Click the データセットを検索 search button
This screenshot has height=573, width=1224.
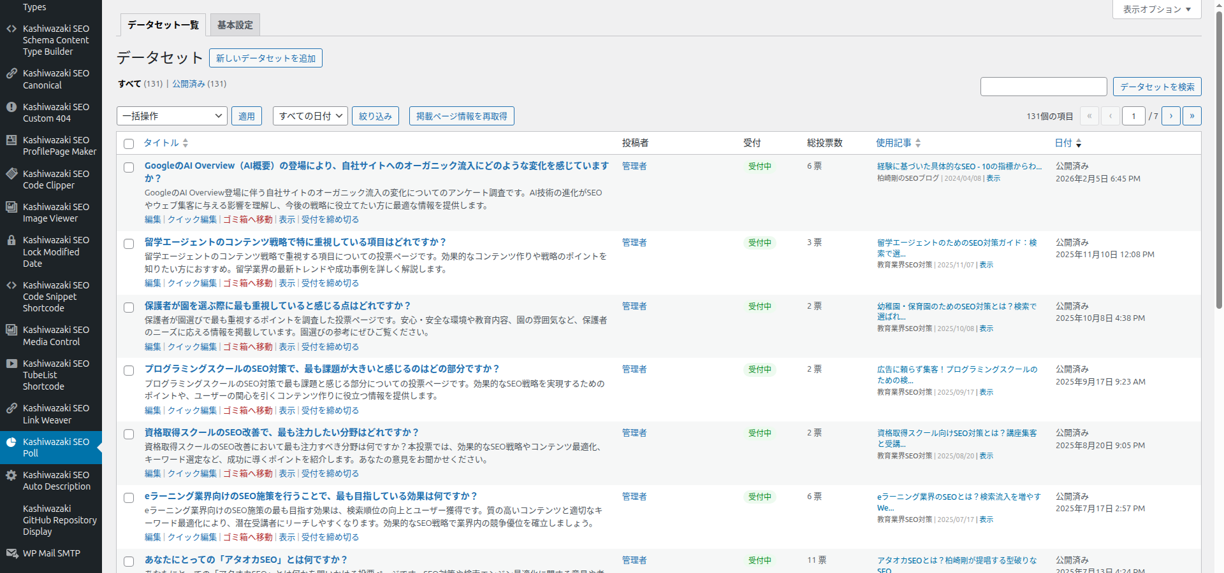coord(1157,87)
